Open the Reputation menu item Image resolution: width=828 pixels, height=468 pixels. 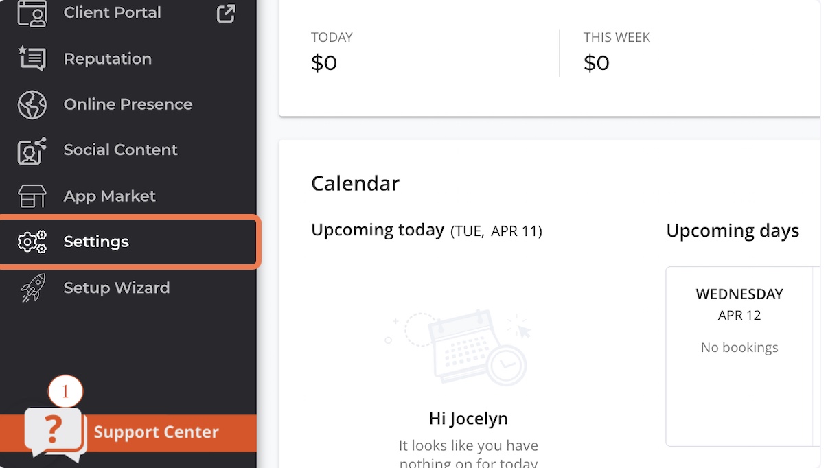pos(107,59)
